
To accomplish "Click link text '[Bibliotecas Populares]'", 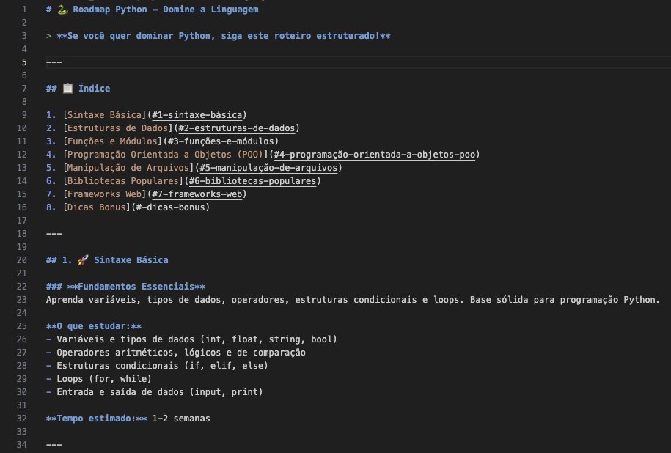I will point(123,181).
